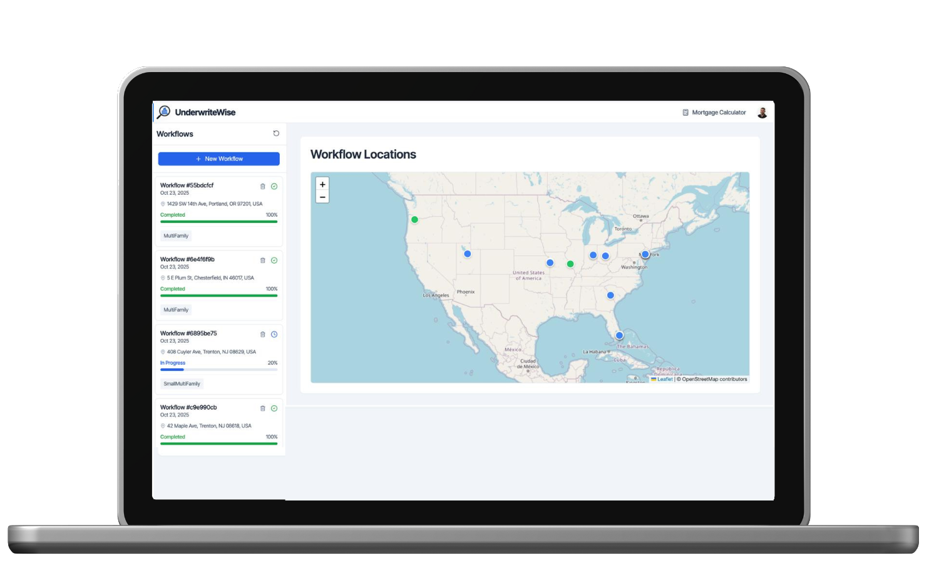Open the user profile avatar
Screen dimensions: 929x565
762,113
